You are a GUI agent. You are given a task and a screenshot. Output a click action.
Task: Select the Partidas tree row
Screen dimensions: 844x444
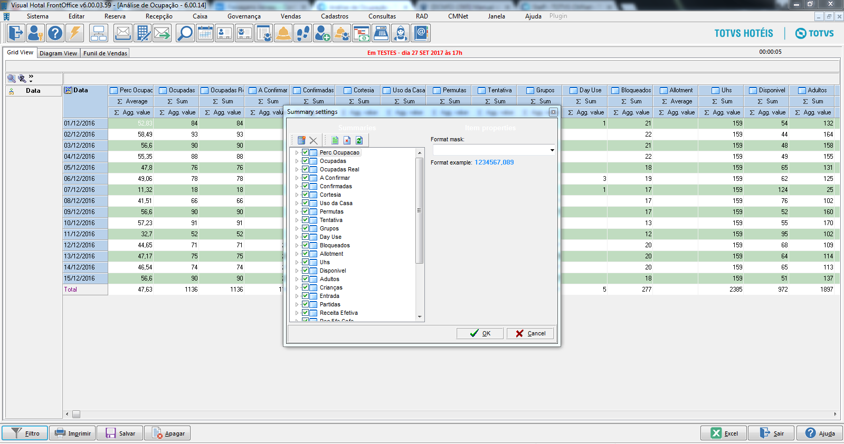click(330, 304)
